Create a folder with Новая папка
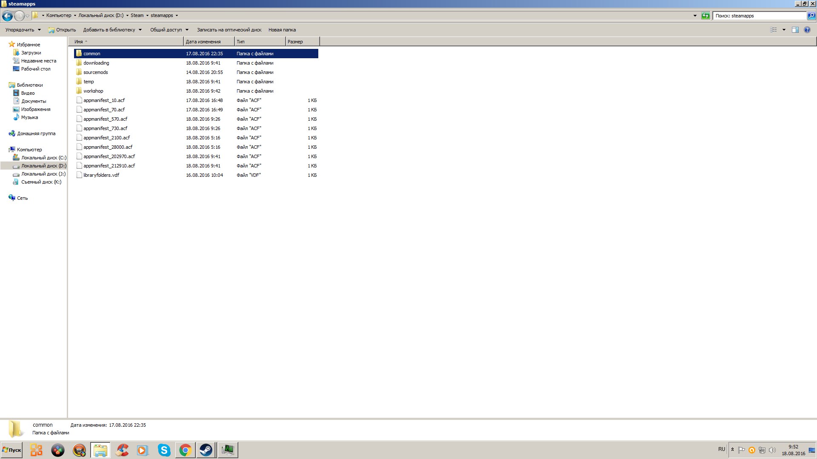 pos(282,30)
